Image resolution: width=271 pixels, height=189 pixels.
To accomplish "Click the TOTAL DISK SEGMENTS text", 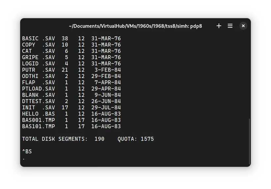I will click(x=55, y=139).
